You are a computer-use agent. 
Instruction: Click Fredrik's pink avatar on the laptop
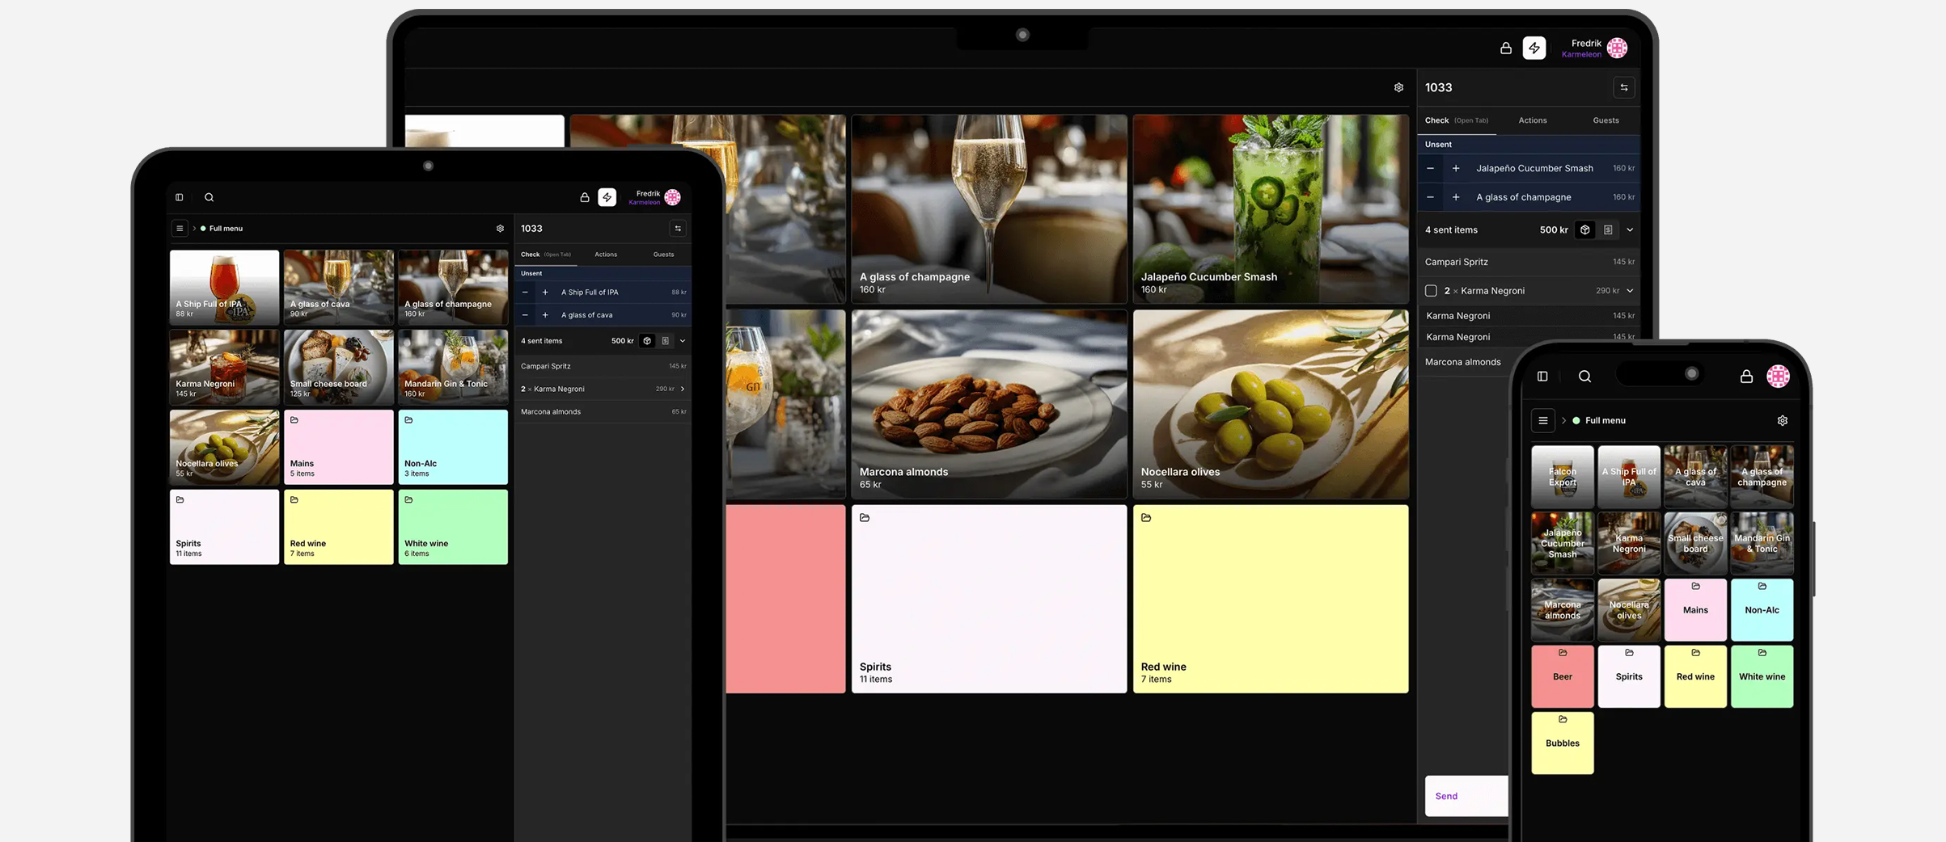click(1617, 48)
